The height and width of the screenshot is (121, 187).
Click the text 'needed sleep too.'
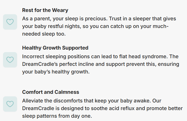pos(44,34)
